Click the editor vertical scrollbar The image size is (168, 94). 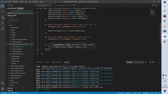(x=160, y=33)
